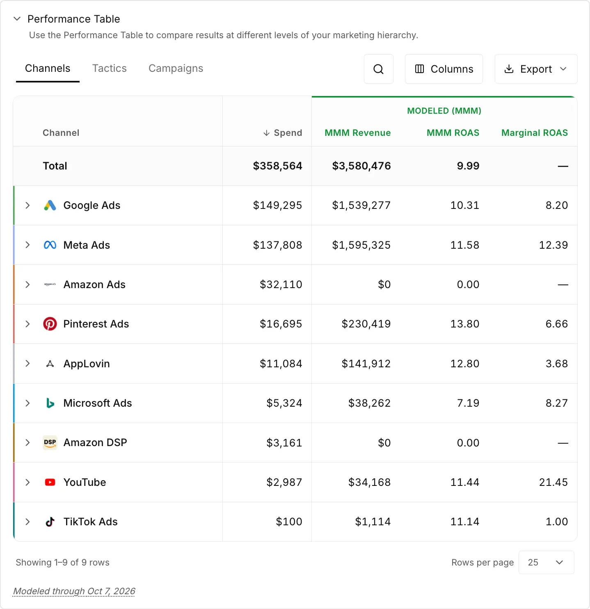This screenshot has width=590, height=609.
Task: Click the search magnifier button
Action: point(379,69)
